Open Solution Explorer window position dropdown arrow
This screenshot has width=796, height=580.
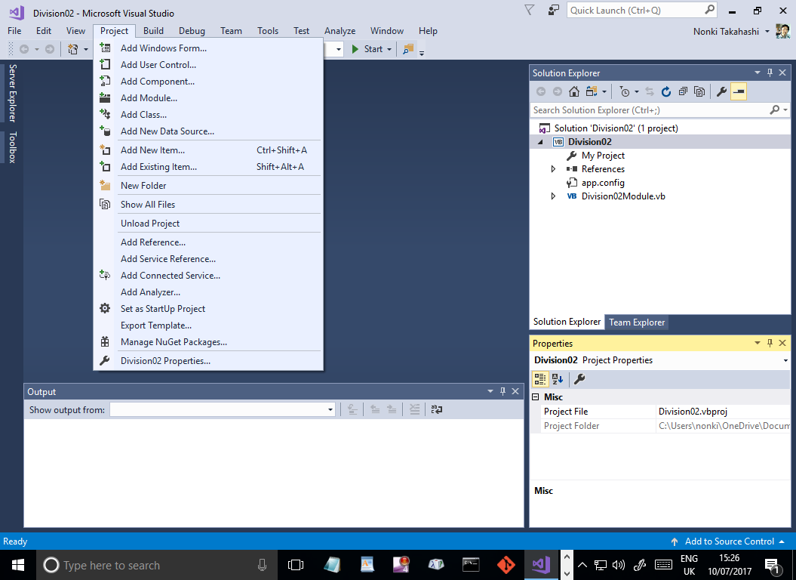coord(758,72)
